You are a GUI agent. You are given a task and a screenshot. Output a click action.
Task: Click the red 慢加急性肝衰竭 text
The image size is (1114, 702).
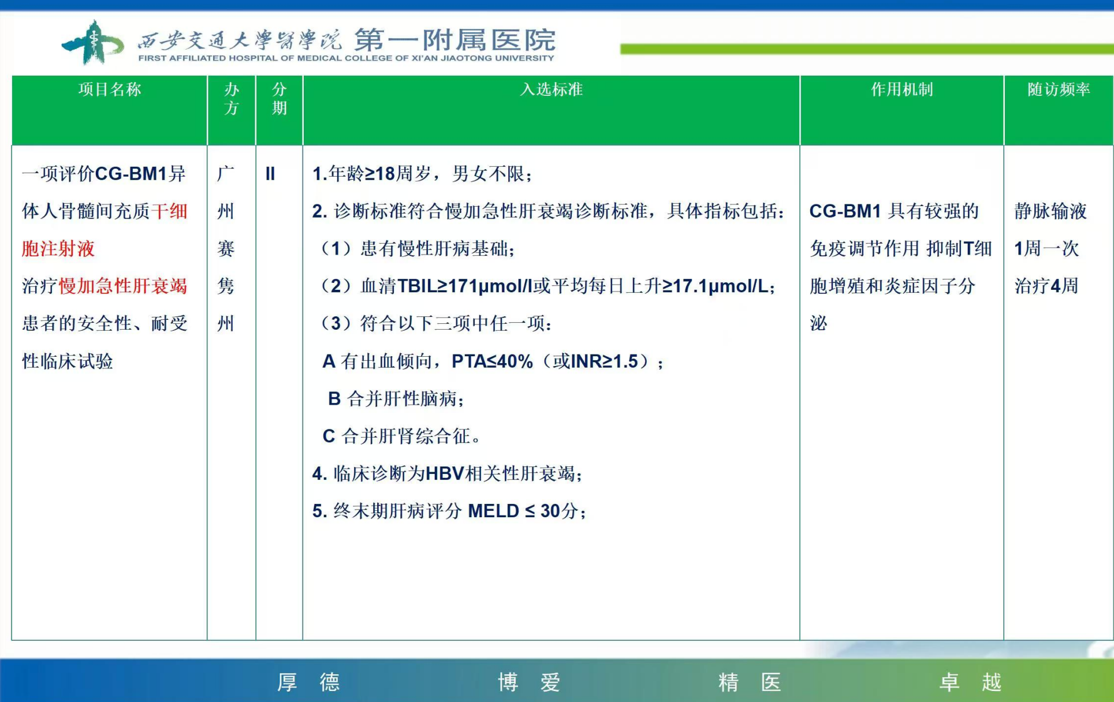pos(123,286)
